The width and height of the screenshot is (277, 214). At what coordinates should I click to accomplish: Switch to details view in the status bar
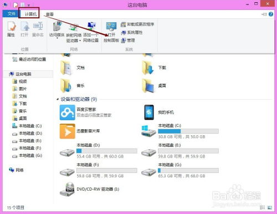(x=263, y=207)
